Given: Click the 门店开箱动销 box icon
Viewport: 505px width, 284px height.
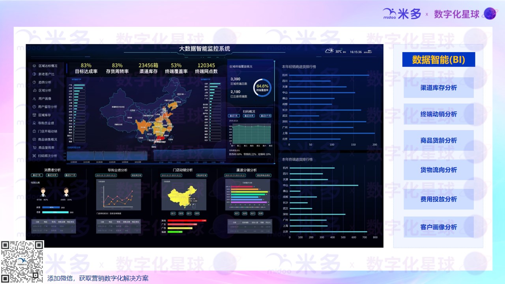Looking at the screenshot, I should 34,131.
